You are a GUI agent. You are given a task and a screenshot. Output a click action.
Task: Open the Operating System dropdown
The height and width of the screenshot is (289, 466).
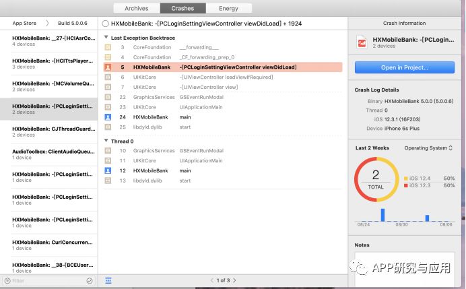428,148
